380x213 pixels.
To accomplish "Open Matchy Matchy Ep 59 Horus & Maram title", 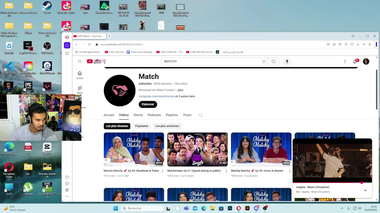I will [257, 171].
